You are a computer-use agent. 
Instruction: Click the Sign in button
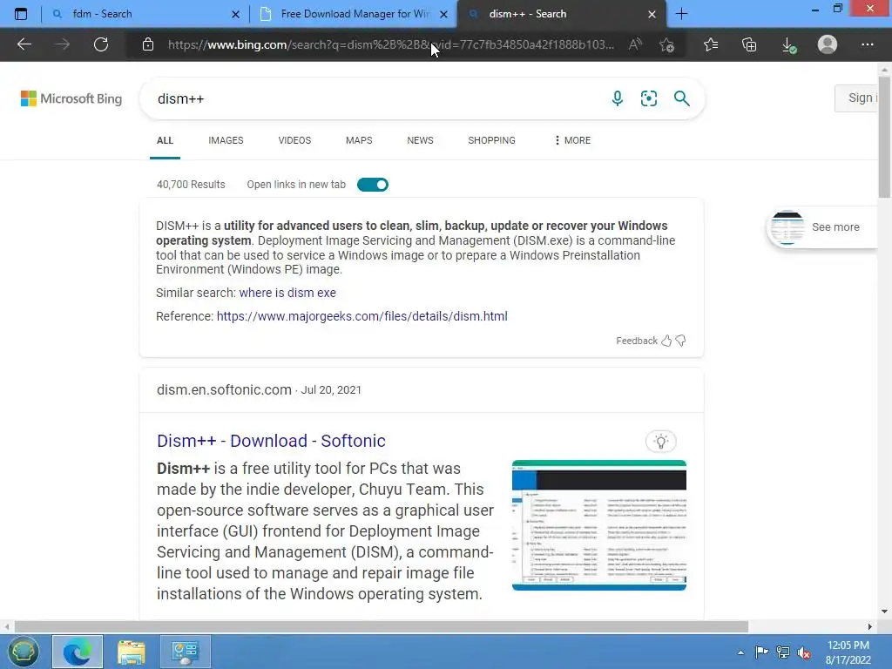(857, 98)
